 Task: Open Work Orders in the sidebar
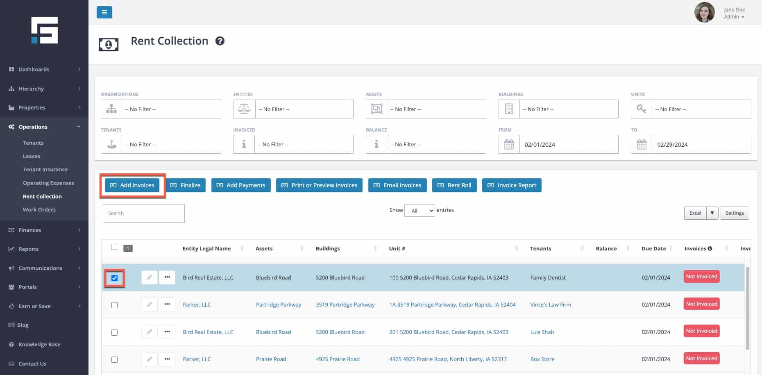click(x=39, y=209)
